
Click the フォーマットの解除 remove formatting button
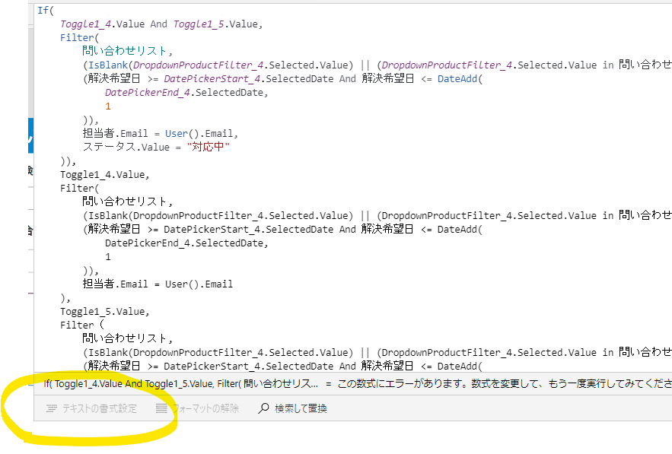click(x=197, y=408)
